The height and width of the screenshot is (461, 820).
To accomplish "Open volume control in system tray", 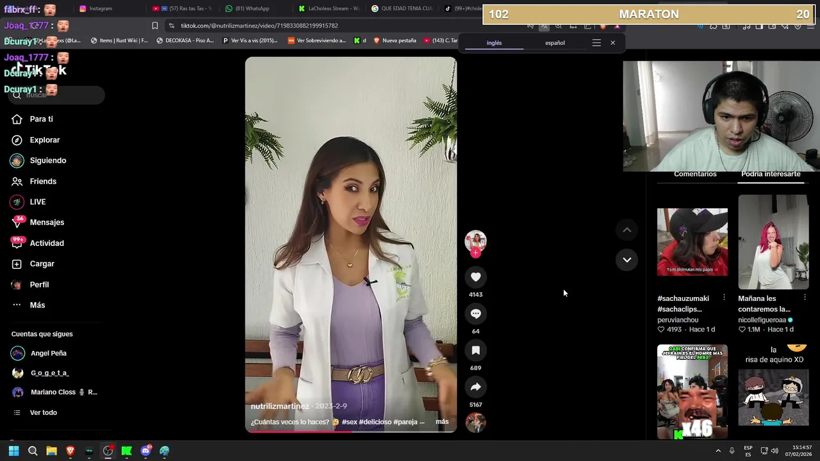I will click(775, 451).
